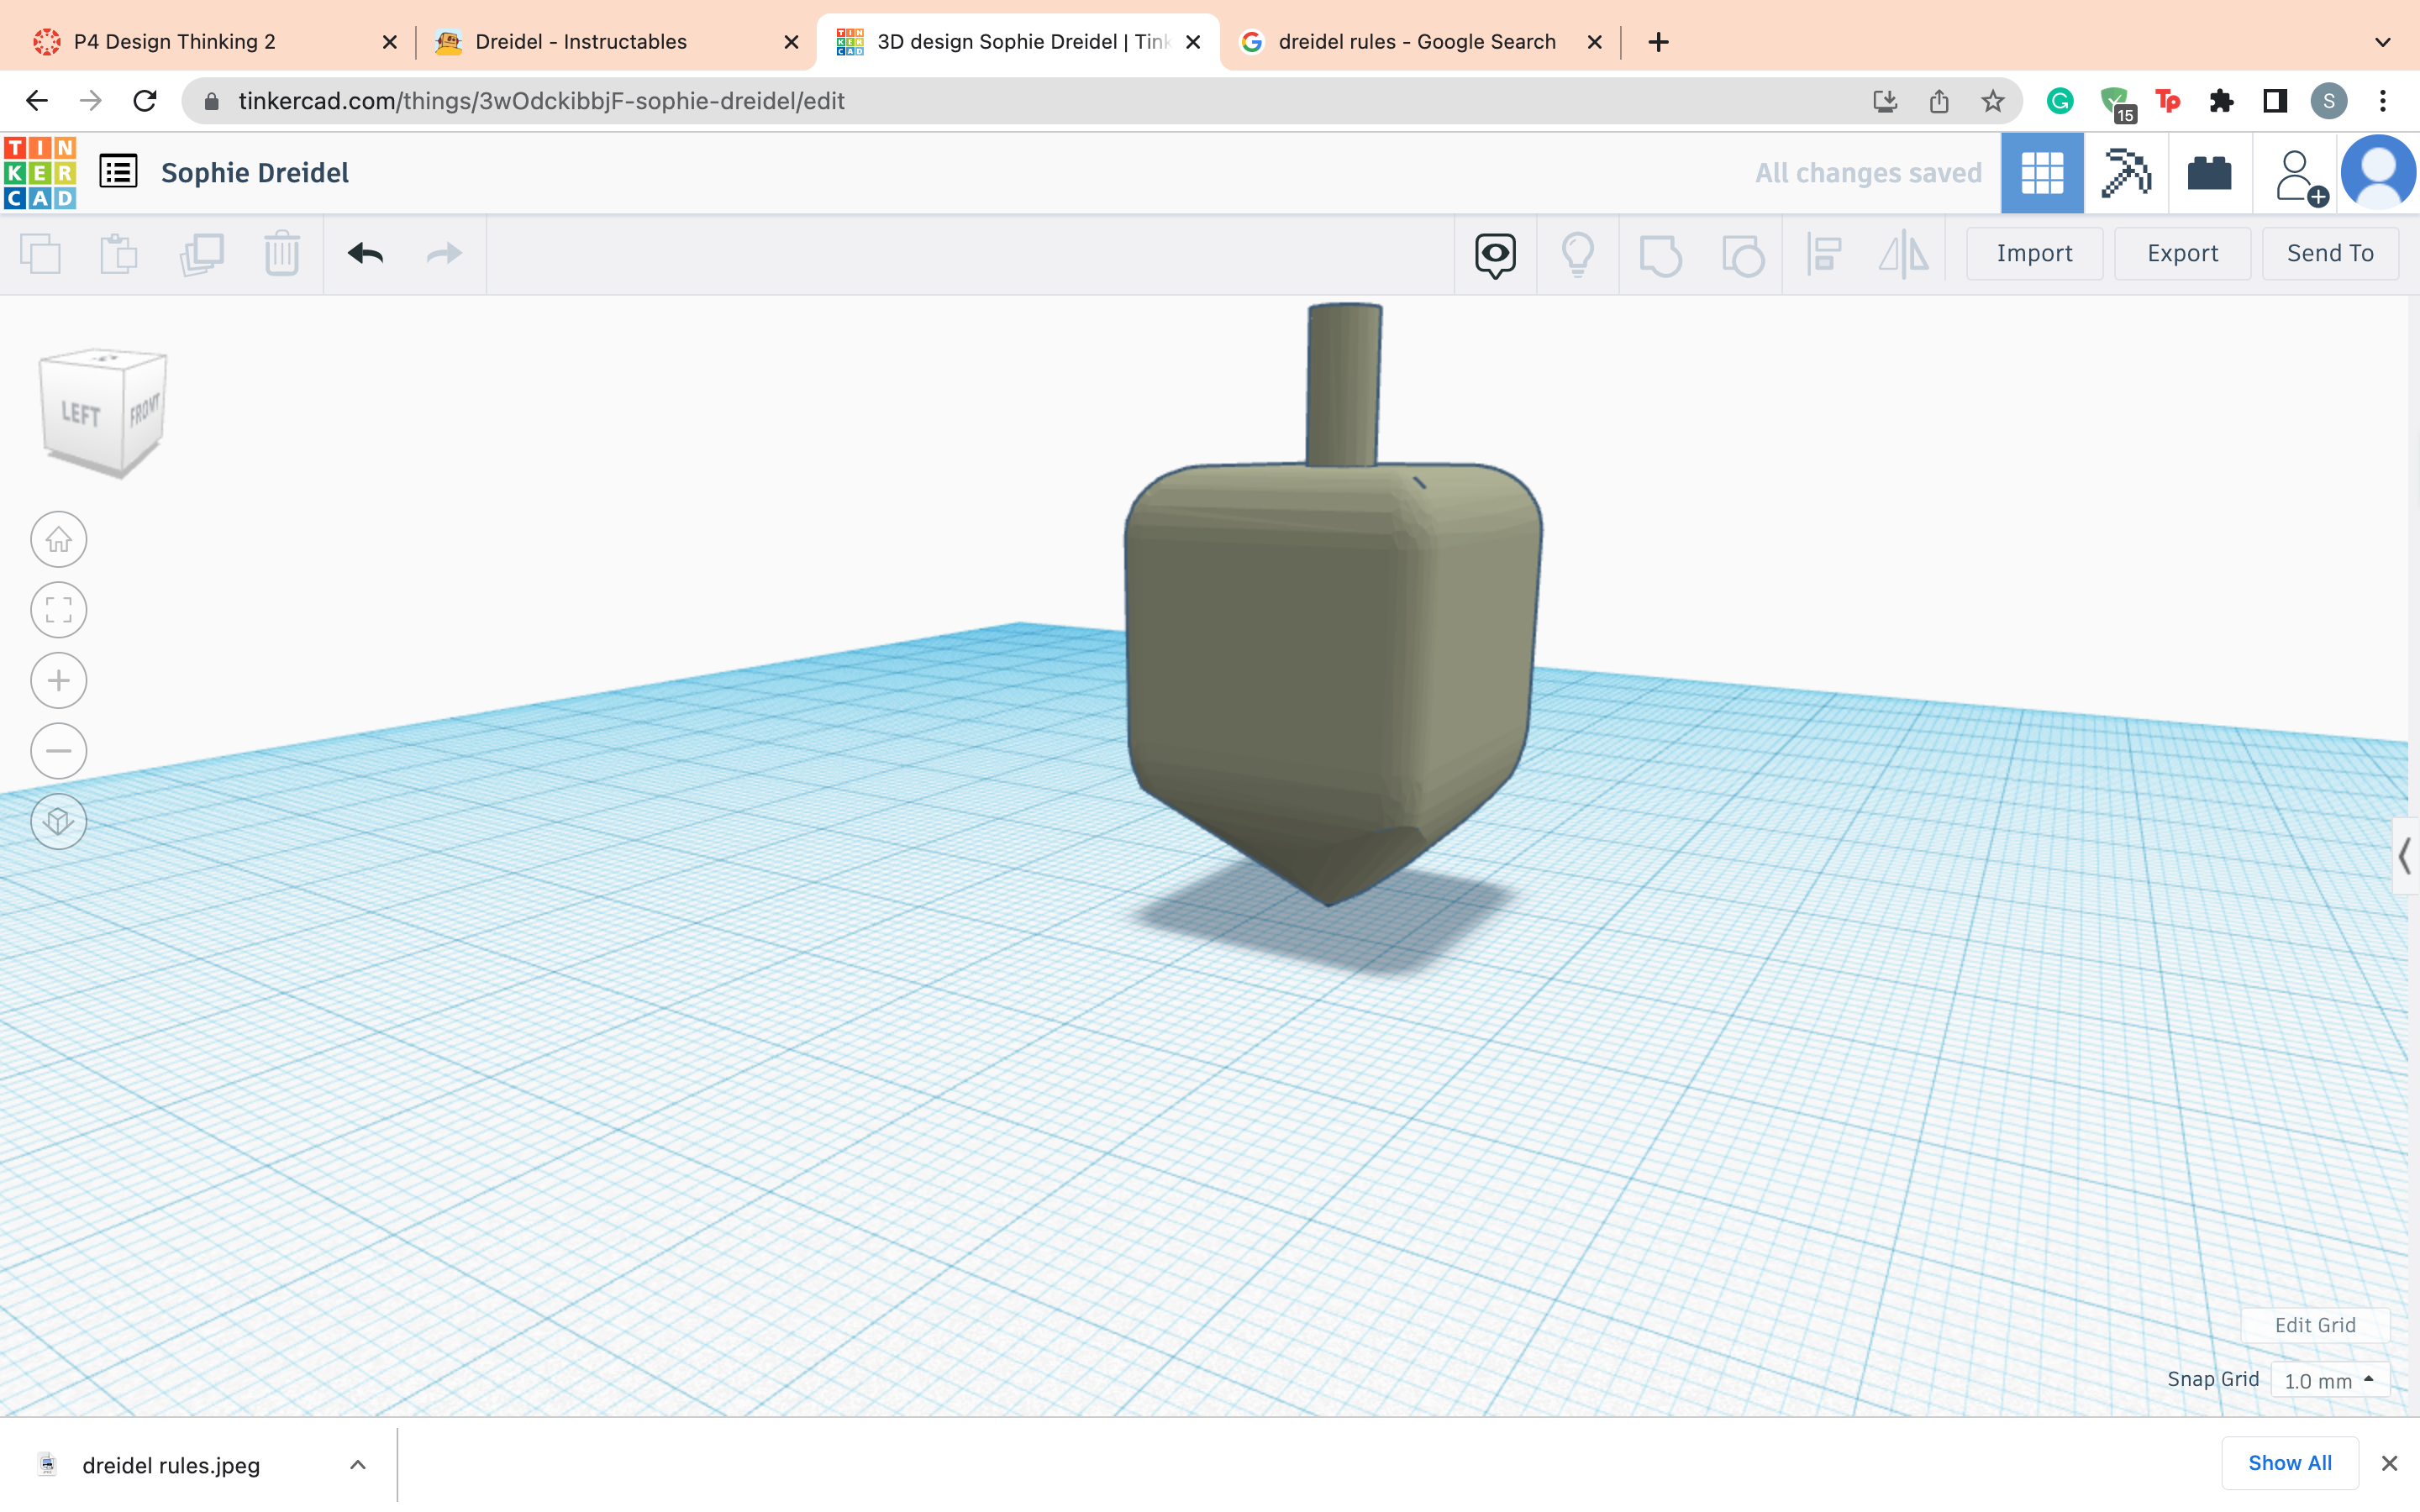Click Home view button

tap(59, 540)
